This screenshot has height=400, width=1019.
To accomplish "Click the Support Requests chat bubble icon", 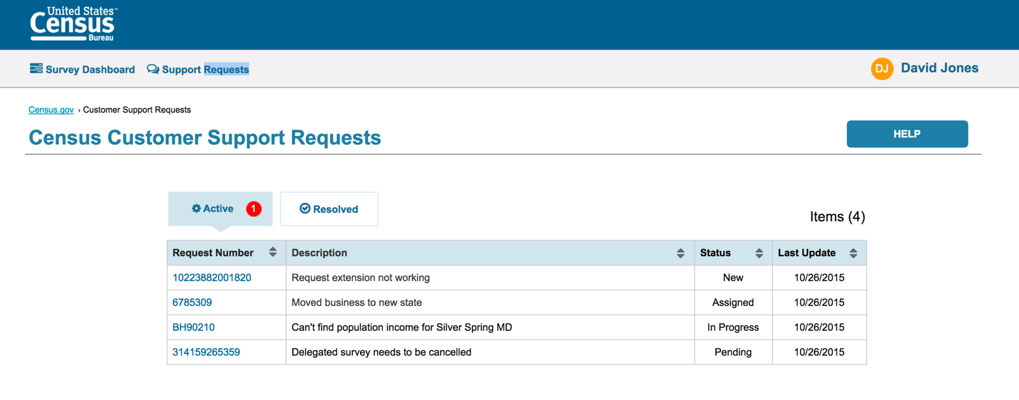I will [153, 69].
